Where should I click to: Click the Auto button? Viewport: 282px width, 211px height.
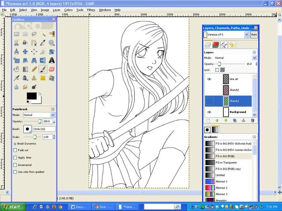pos(254,34)
